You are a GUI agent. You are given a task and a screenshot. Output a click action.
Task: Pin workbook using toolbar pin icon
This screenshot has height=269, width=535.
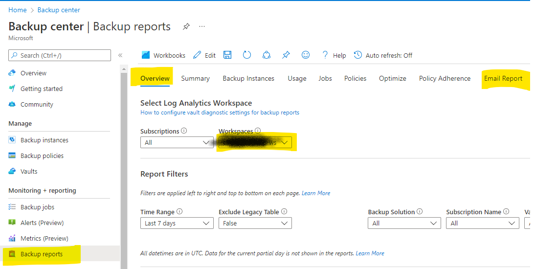(x=286, y=55)
